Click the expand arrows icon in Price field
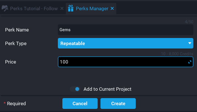Image resolution: width=197 pixels, height=112 pixels. (190, 62)
